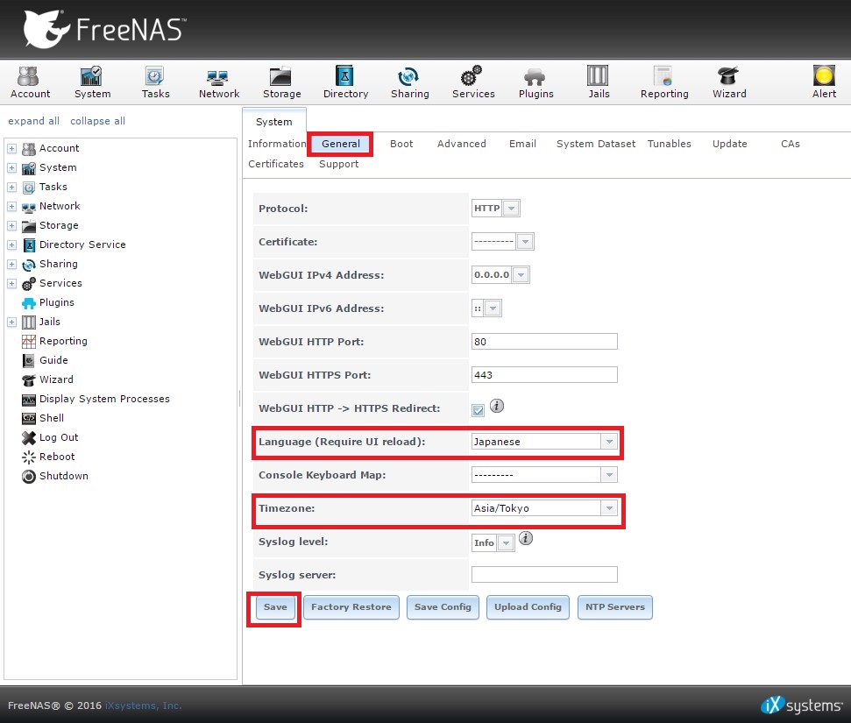Open the Console Keyboard Map dropdown
Viewport: 851px width, 723px height.
pyautogui.click(x=609, y=475)
